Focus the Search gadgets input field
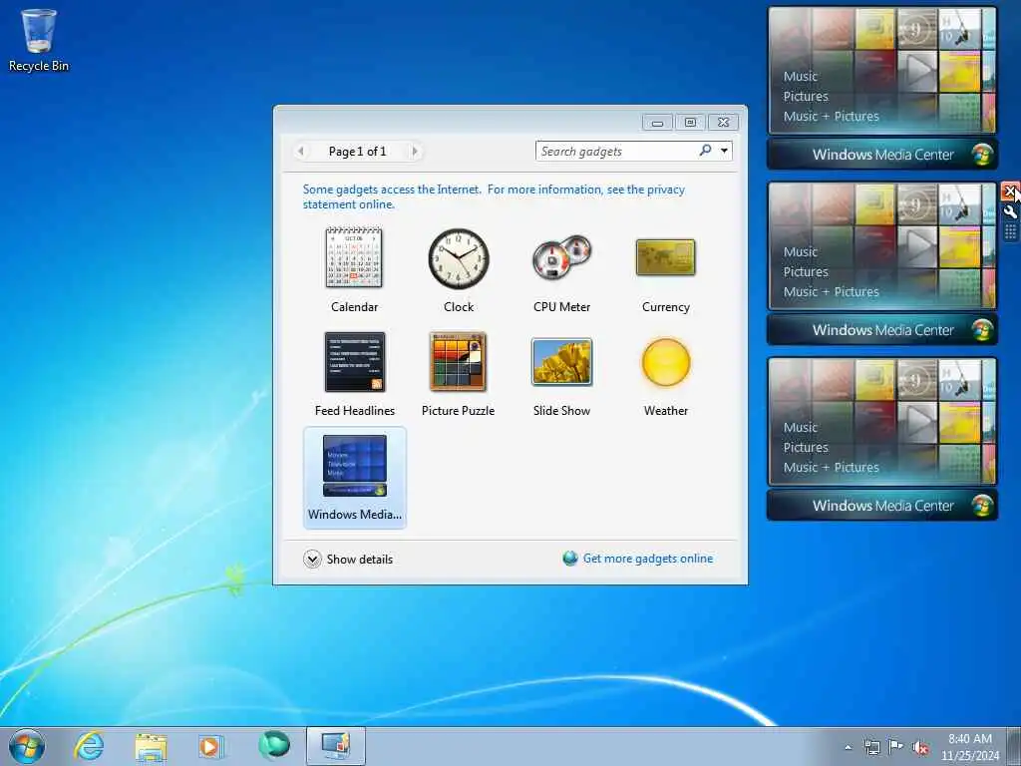 [x=617, y=152]
